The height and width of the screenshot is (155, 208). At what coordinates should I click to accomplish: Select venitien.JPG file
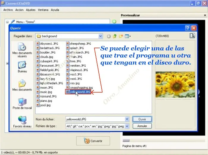pos(76,66)
